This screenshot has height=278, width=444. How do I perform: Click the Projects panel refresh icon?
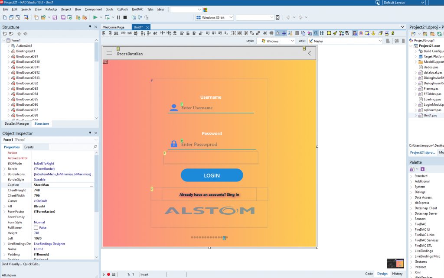click(x=439, y=34)
